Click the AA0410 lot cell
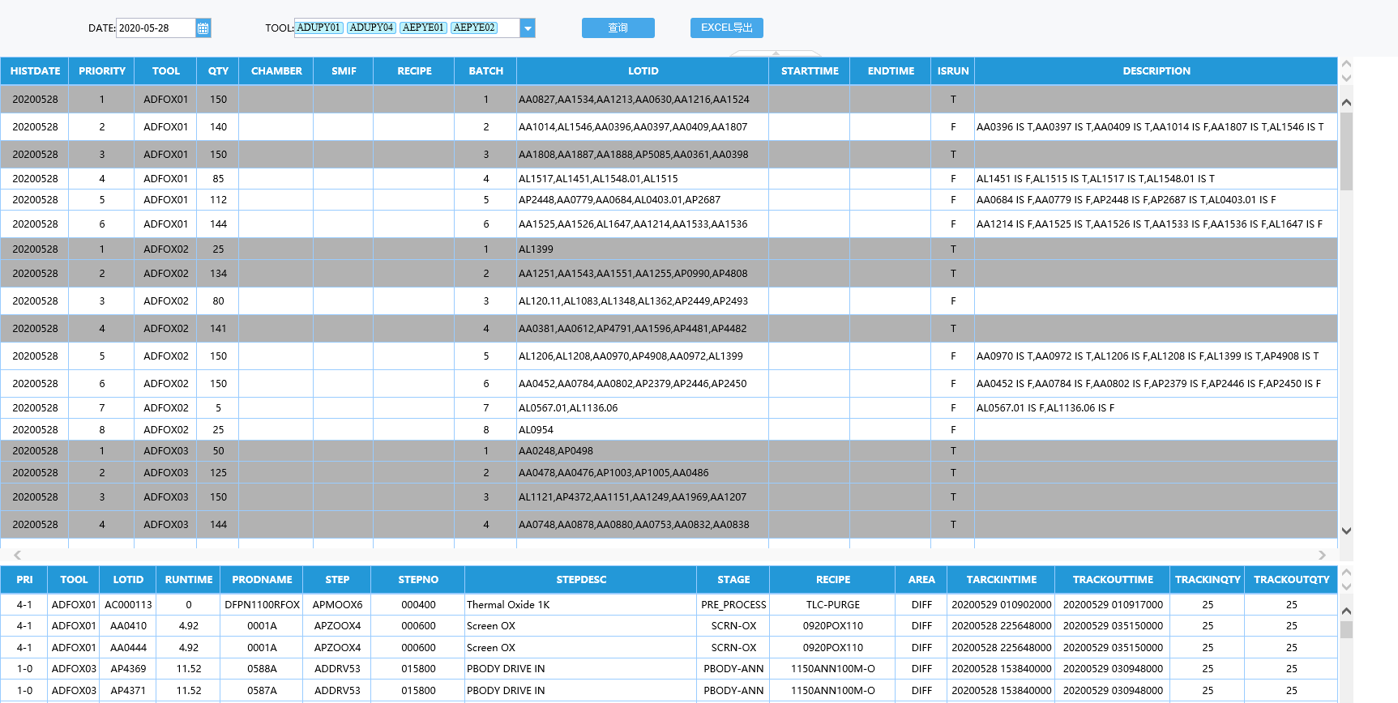This screenshot has width=1398, height=703. click(x=128, y=626)
